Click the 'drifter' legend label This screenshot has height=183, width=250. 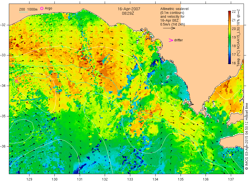(x=178, y=40)
